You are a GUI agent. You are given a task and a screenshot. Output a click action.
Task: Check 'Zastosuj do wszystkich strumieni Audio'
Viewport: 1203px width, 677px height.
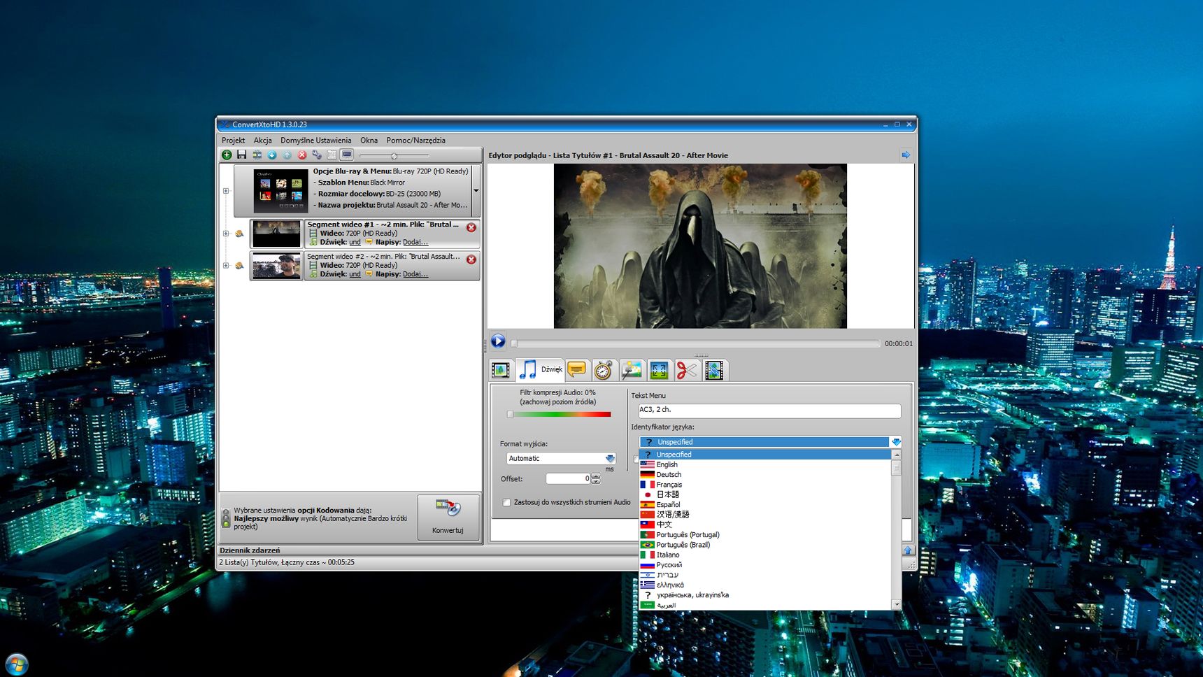[x=506, y=502]
